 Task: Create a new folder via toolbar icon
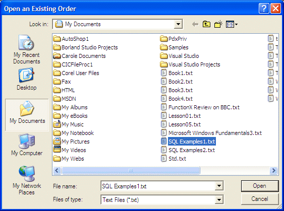(218, 24)
